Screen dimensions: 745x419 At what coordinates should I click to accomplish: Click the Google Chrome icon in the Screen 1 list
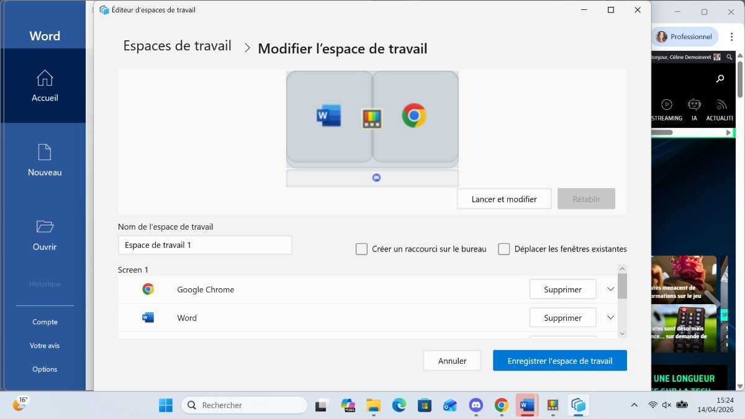click(x=147, y=289)
